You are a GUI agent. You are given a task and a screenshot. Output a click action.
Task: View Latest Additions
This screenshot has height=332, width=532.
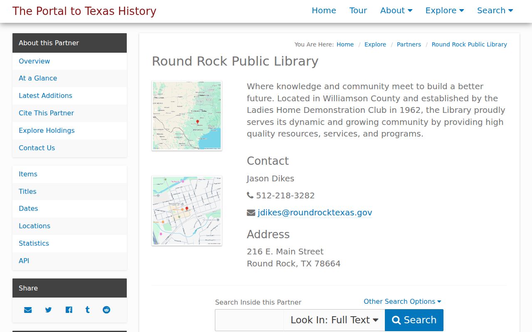[69, 96]
